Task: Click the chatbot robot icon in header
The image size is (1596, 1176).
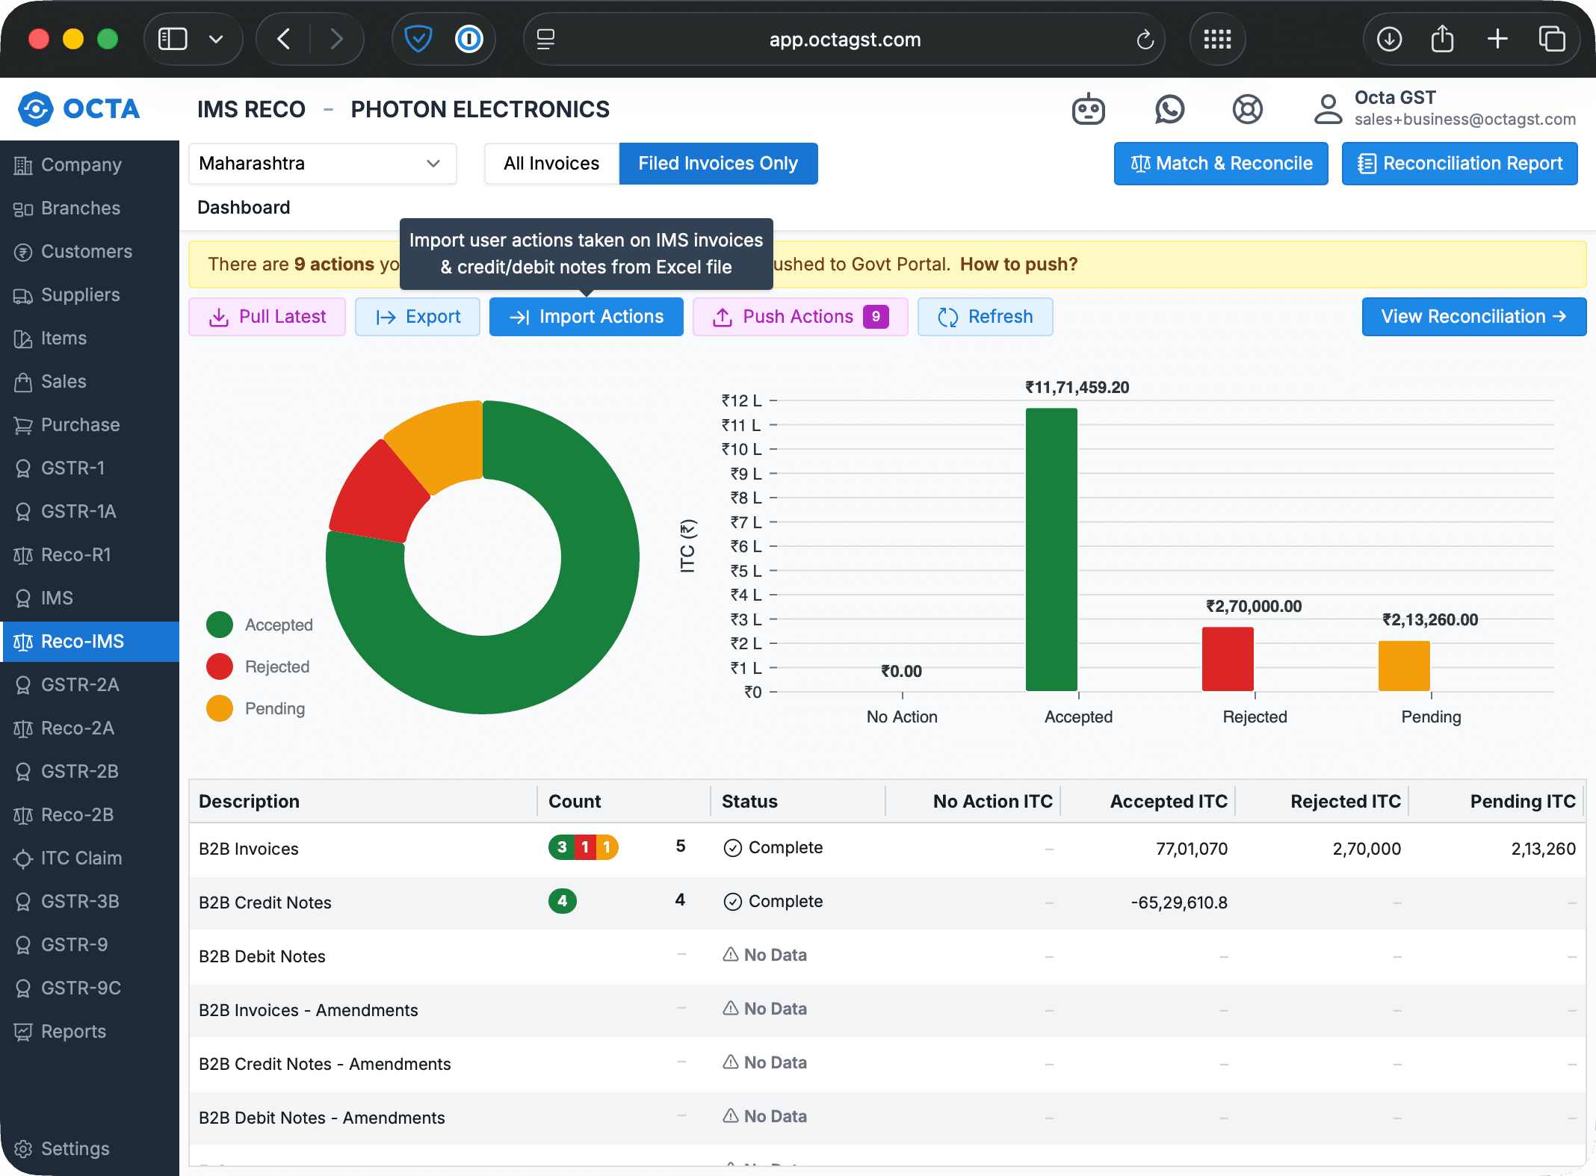Action: tap(1088, 110)
